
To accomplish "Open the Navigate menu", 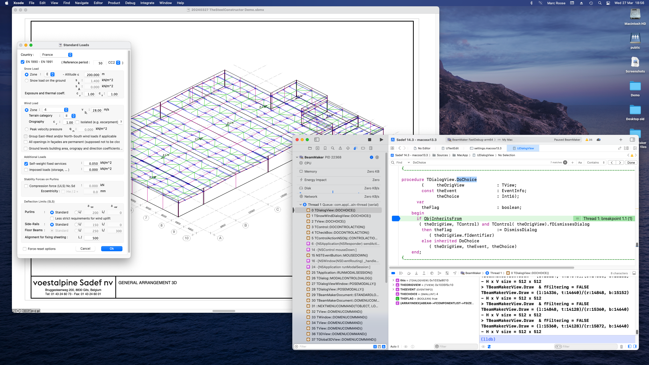I will click(82, 3).
